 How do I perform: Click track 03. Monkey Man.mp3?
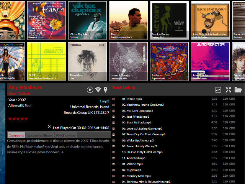pyautogui.click(x=136, y=176)
